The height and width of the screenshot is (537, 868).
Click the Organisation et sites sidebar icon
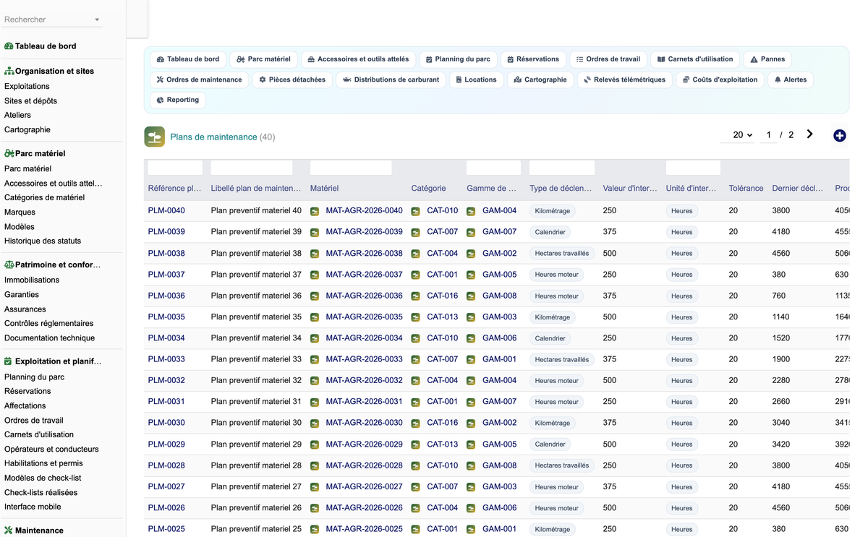pyautogui.click(x=9, y=71)
